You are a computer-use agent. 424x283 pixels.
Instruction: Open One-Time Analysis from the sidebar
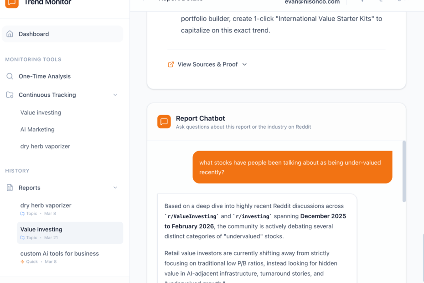(45, 76)
